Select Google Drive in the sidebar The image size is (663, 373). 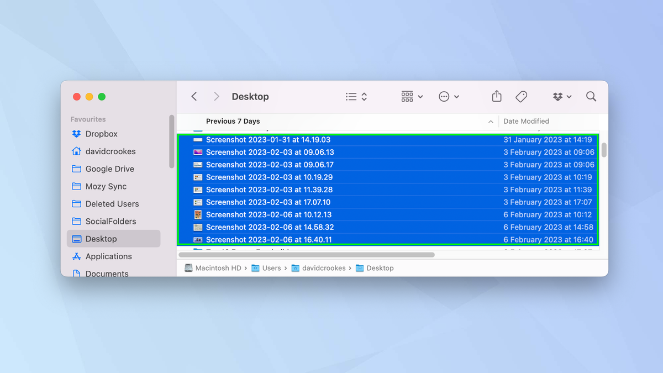point(109,169)
